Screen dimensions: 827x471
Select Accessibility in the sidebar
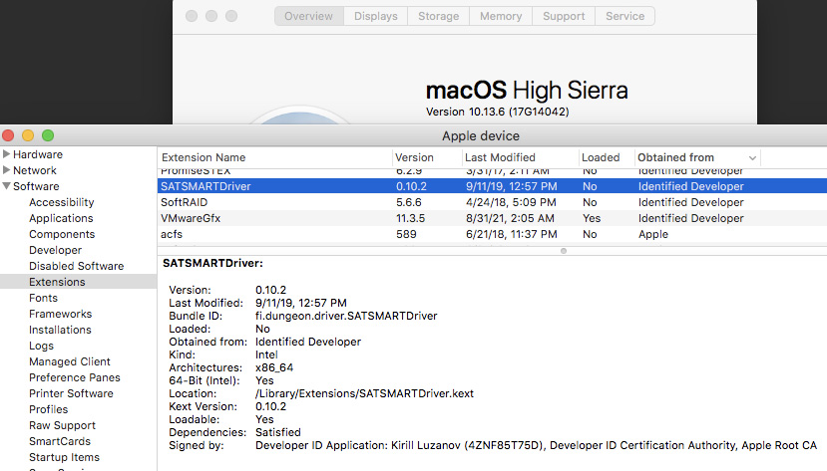[x=61, y=202]
